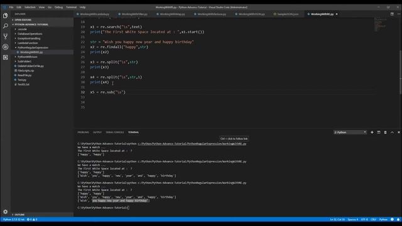This screenshot has width=402, height=226.
Task: Expand the .vscode folder
Action: (22, 30)
